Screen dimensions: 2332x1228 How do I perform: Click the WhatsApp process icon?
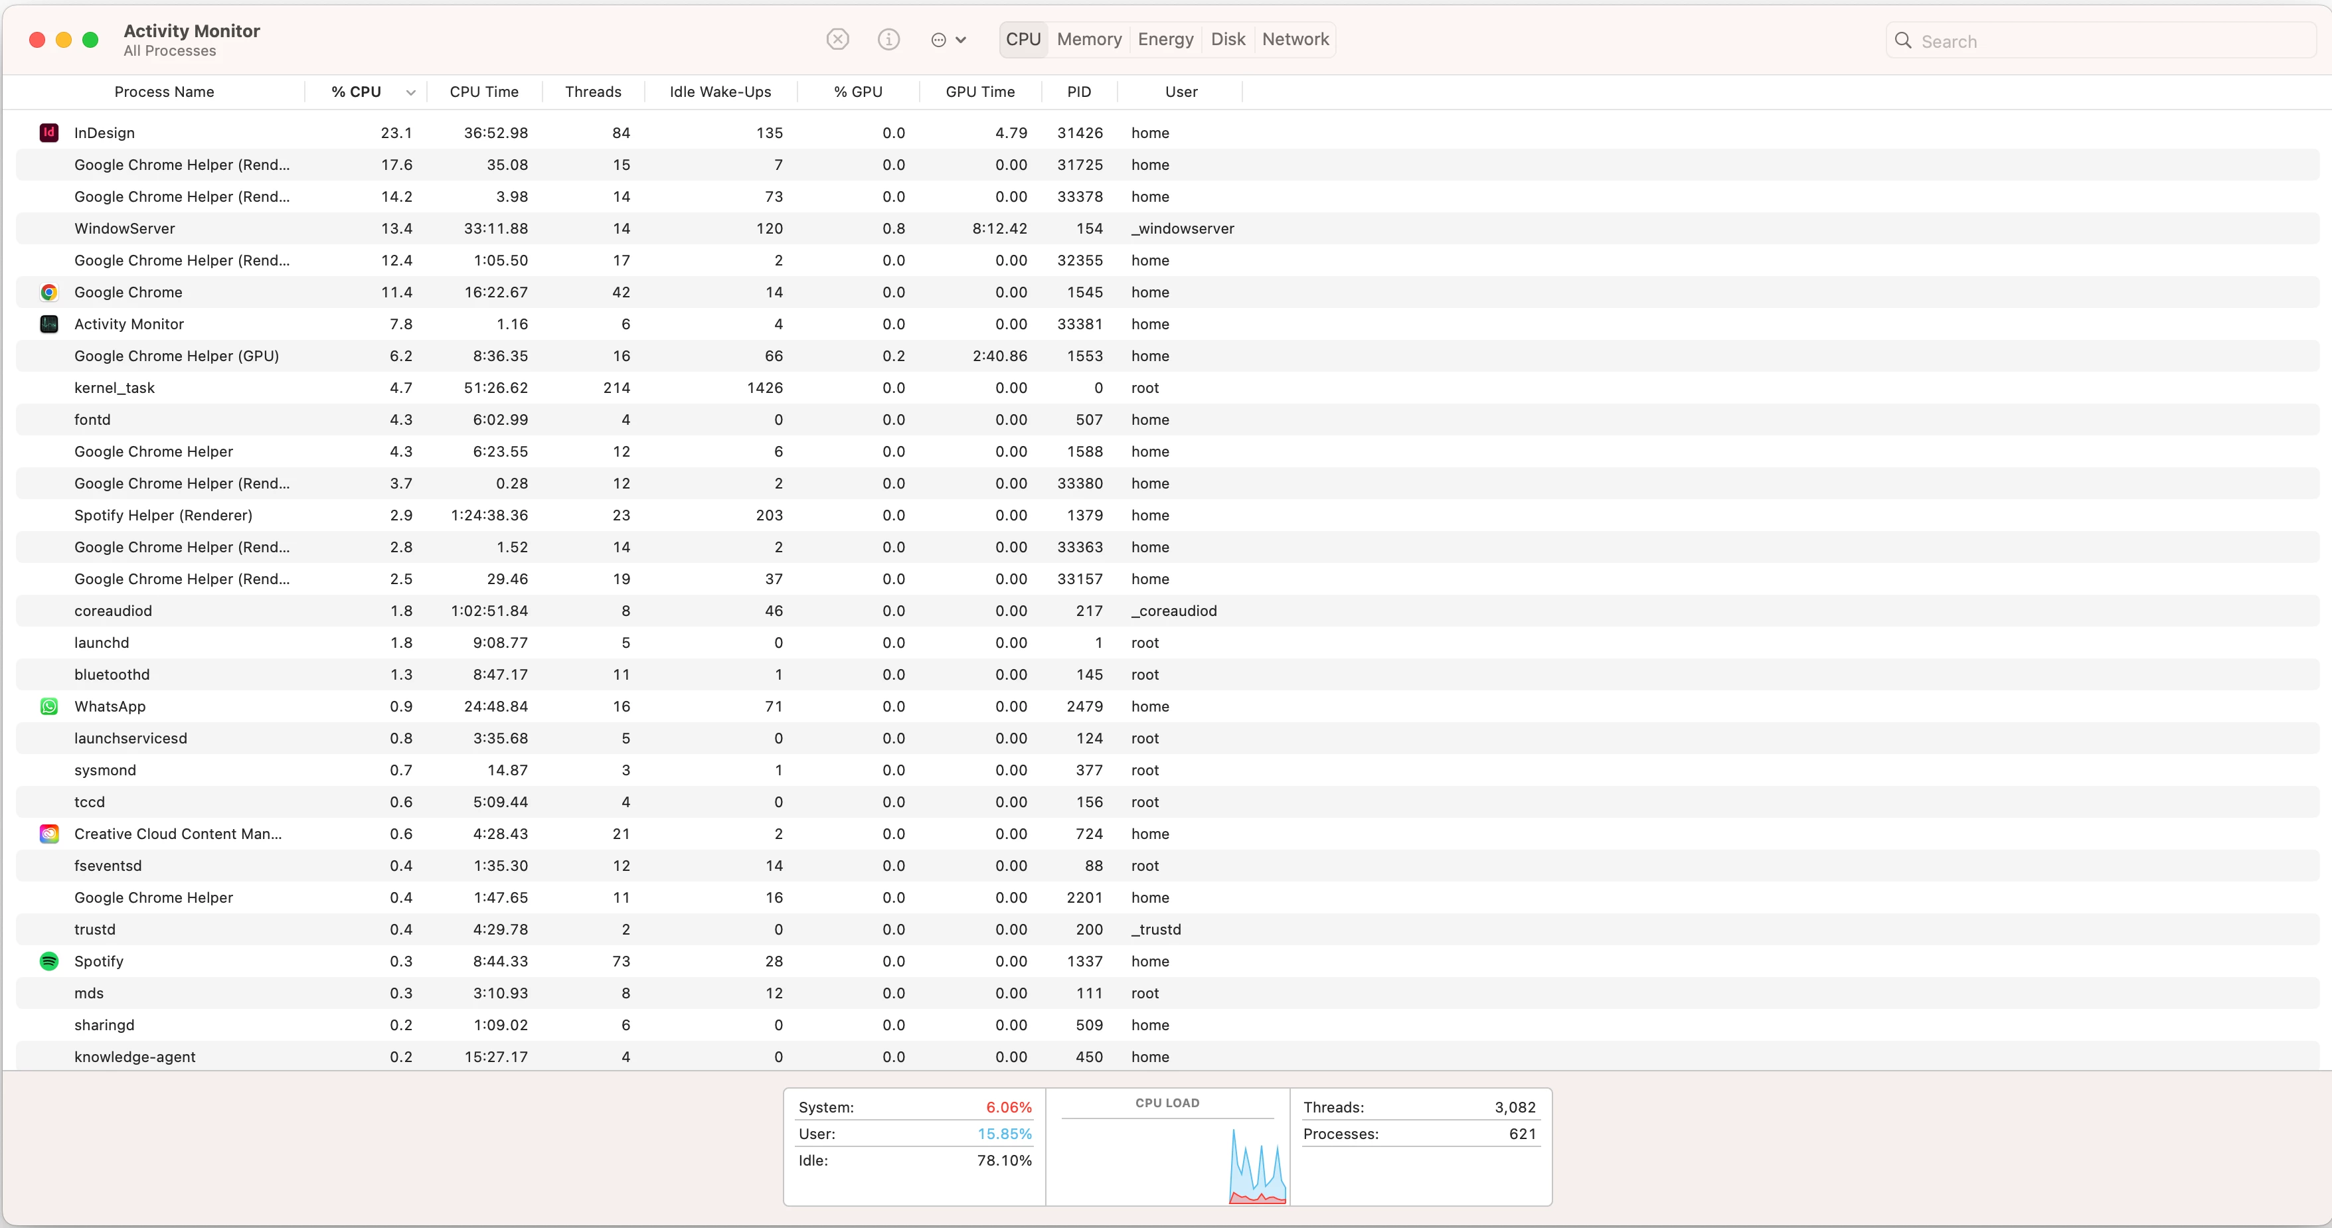click(x=49, y=707)
